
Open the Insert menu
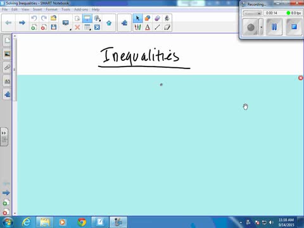(x=37, y=9)
